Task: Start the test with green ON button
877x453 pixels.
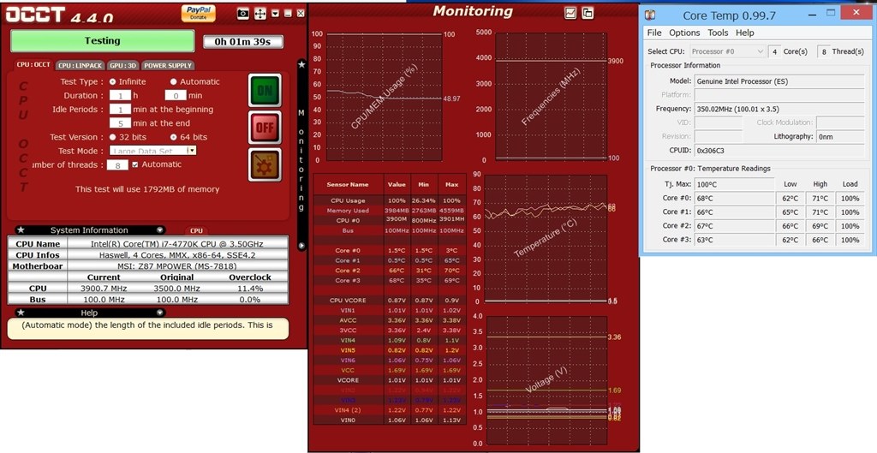Action: 265,90
